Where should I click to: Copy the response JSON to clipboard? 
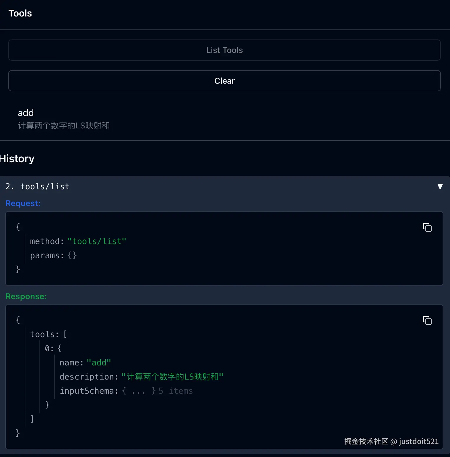click(427, 320)
